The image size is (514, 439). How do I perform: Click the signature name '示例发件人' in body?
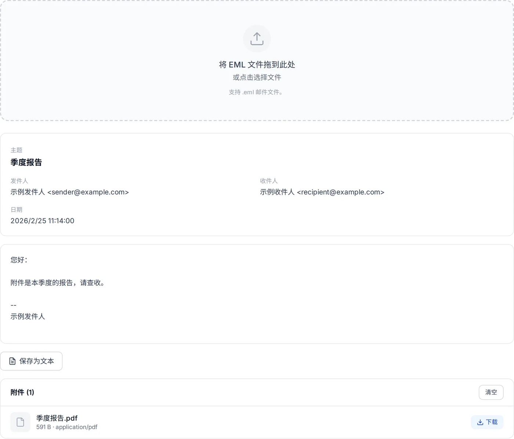click(x=28, y=316)
